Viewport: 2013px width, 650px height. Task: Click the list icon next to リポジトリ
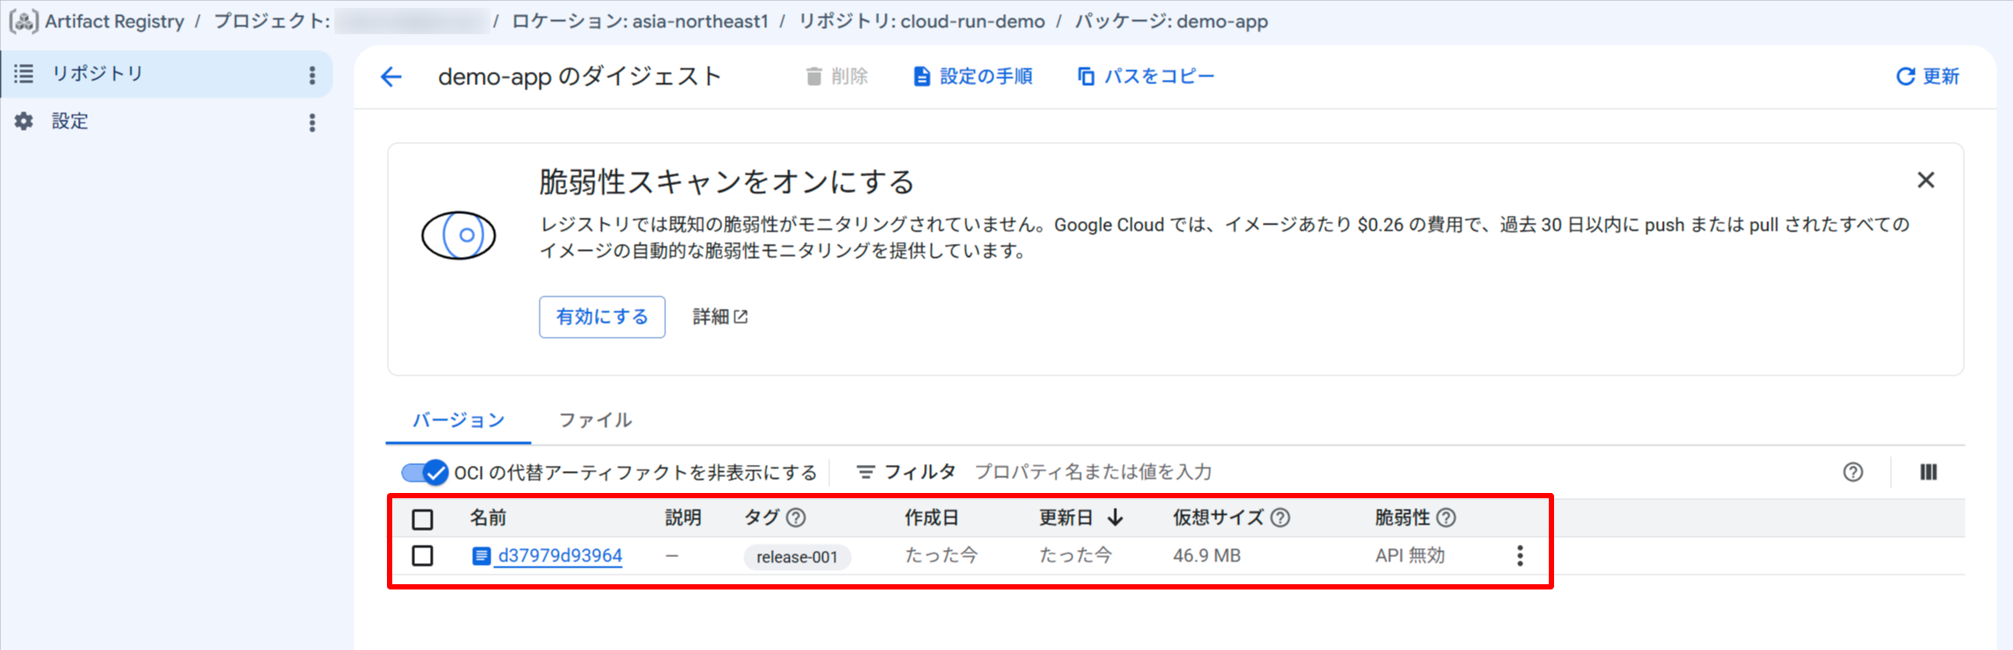coord(24,74)
